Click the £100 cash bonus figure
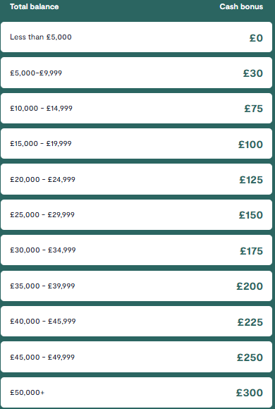The image size is (275, 409). pos(250,145)
